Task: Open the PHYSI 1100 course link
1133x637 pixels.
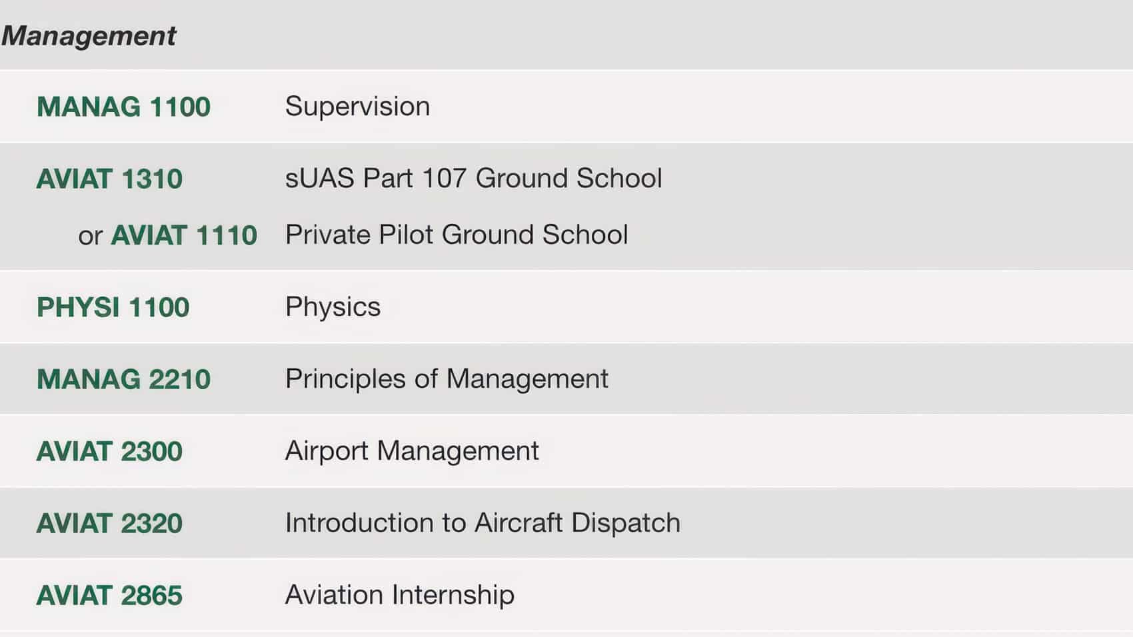Action: click(x=113, y=307)
